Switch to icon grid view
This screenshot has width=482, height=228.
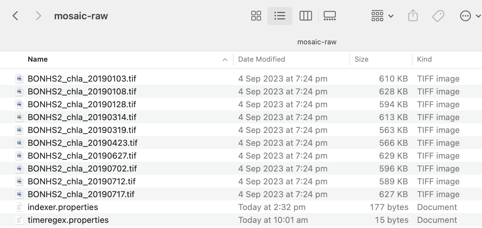pos(256,15)
